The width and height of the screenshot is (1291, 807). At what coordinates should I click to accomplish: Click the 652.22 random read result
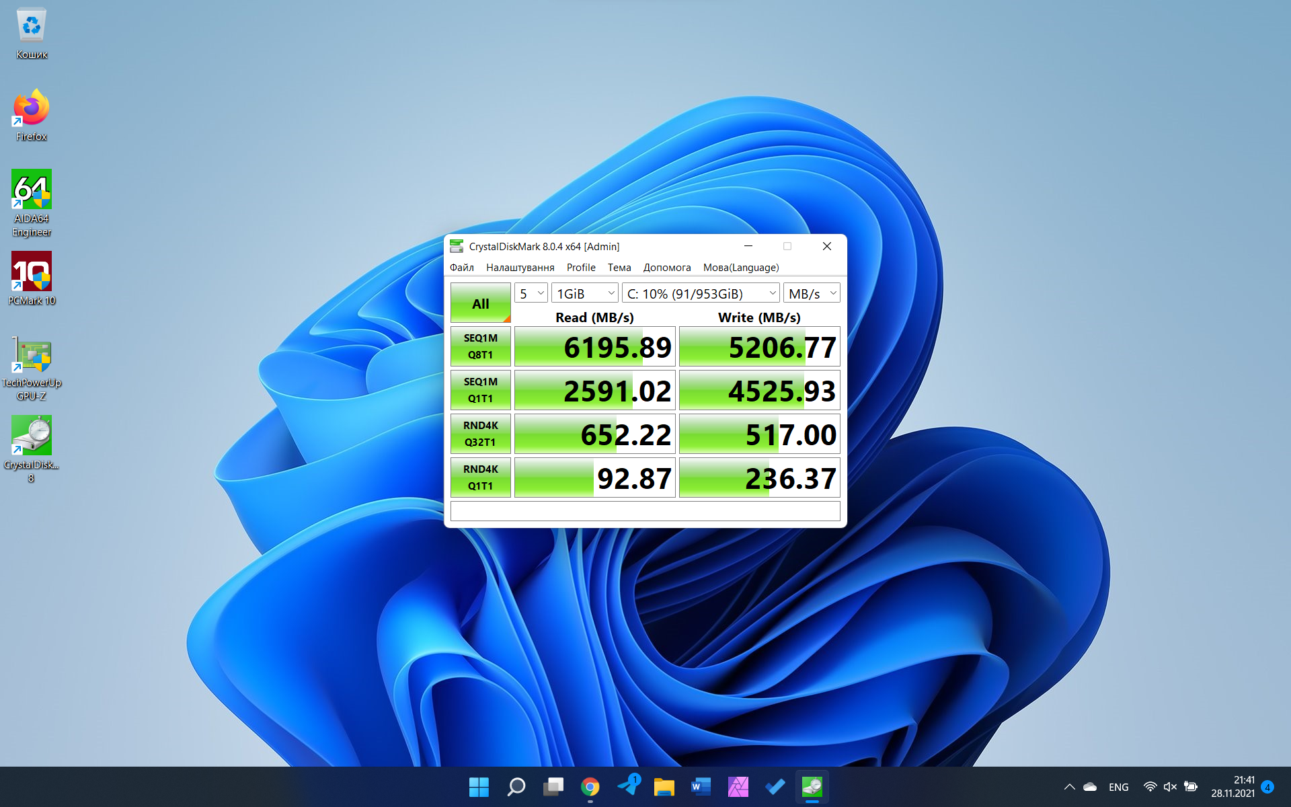(x=595, y=434)
